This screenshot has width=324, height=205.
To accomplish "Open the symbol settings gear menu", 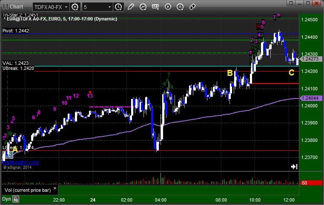I will [x=75, y=7].
